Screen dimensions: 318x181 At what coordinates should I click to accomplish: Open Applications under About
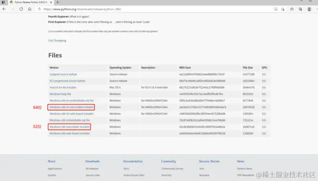[55, 168]
